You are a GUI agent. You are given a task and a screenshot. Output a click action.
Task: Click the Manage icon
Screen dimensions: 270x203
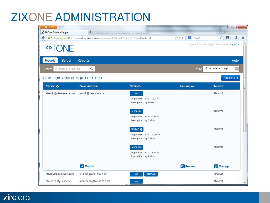tap(216, 166)
